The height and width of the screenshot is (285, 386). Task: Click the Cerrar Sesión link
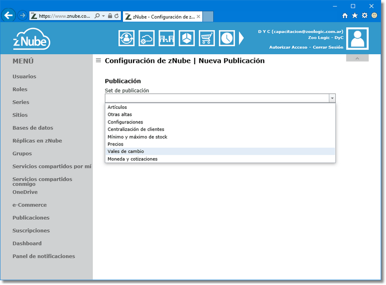click(328, 47)
